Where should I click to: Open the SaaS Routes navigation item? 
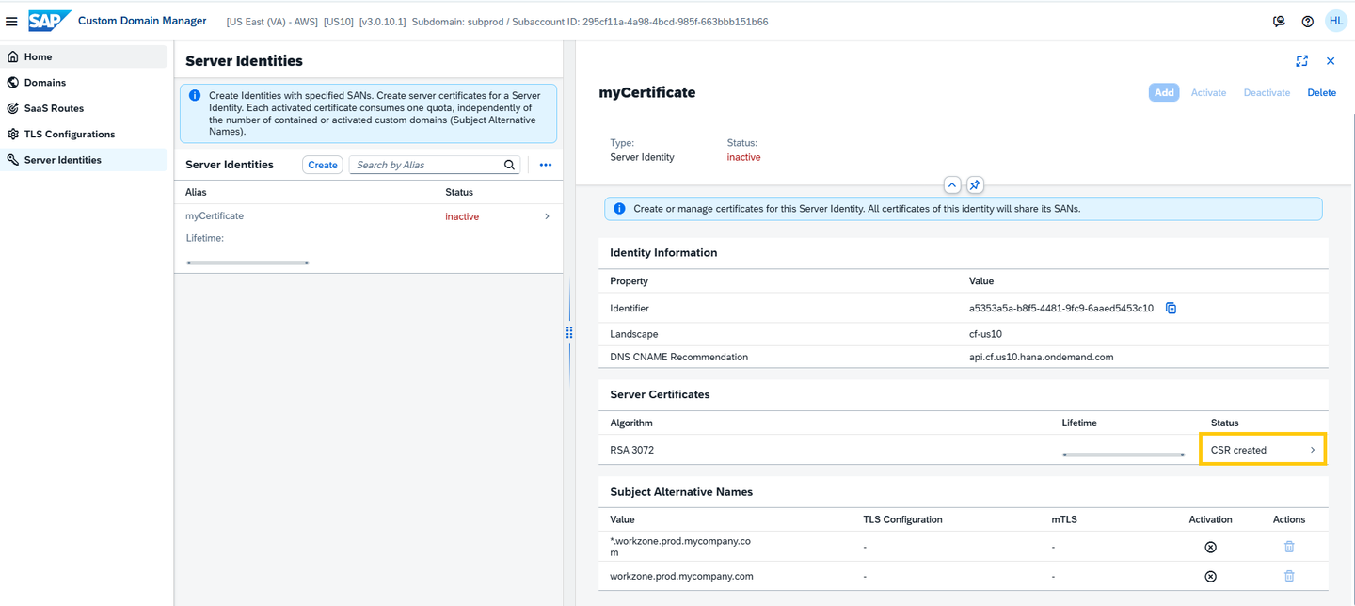84,108
